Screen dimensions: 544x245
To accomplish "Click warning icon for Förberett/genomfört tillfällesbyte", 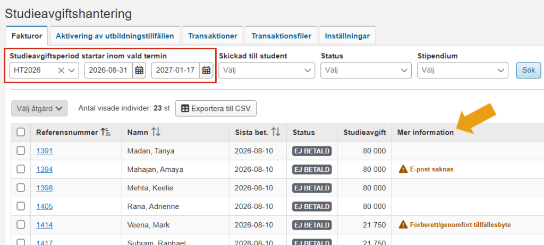I will click(x=403, y=225).
